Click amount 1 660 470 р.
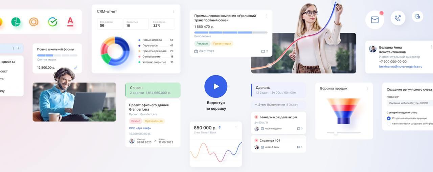This screenshot has height=172, width=433. coord(204,27)
